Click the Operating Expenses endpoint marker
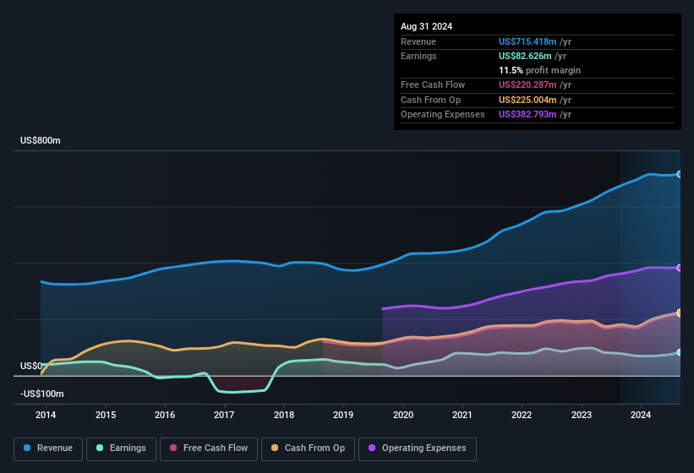 coord(679,268)
